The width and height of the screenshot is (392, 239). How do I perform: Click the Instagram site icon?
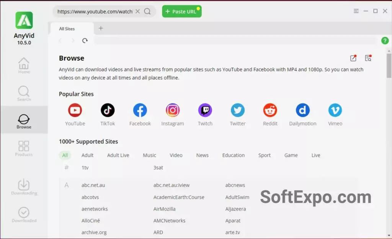click(x=173, y=110)
